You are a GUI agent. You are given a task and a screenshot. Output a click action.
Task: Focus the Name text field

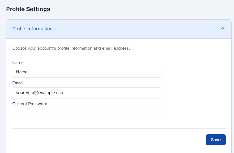tap(87, 72)
